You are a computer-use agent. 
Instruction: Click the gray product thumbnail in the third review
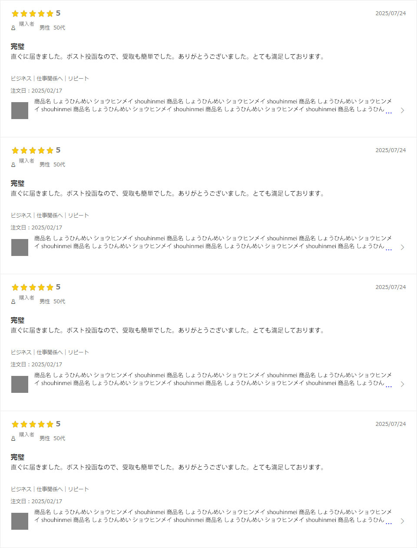20,384
